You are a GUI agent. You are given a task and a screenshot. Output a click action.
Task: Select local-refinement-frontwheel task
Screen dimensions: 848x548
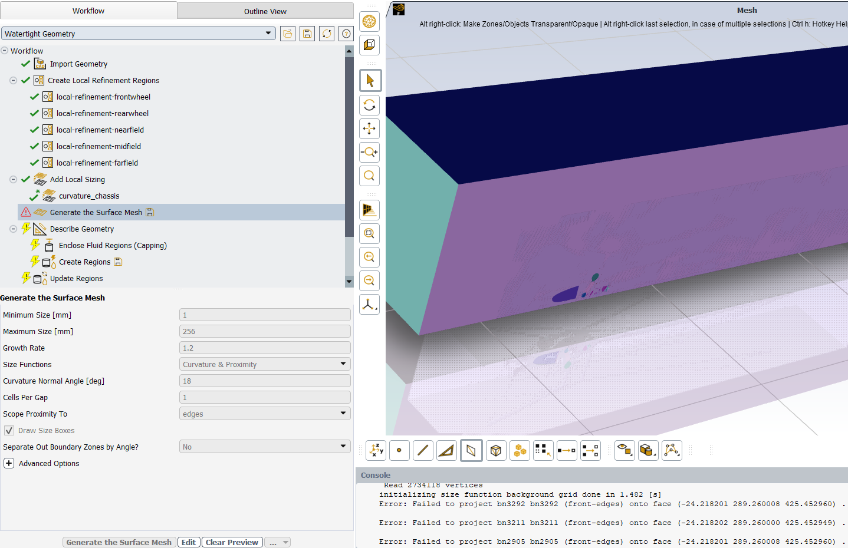(103, 97)
